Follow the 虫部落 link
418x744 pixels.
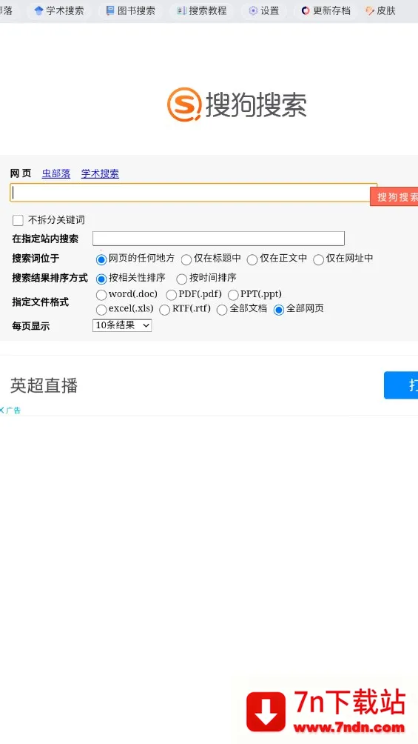56,173
